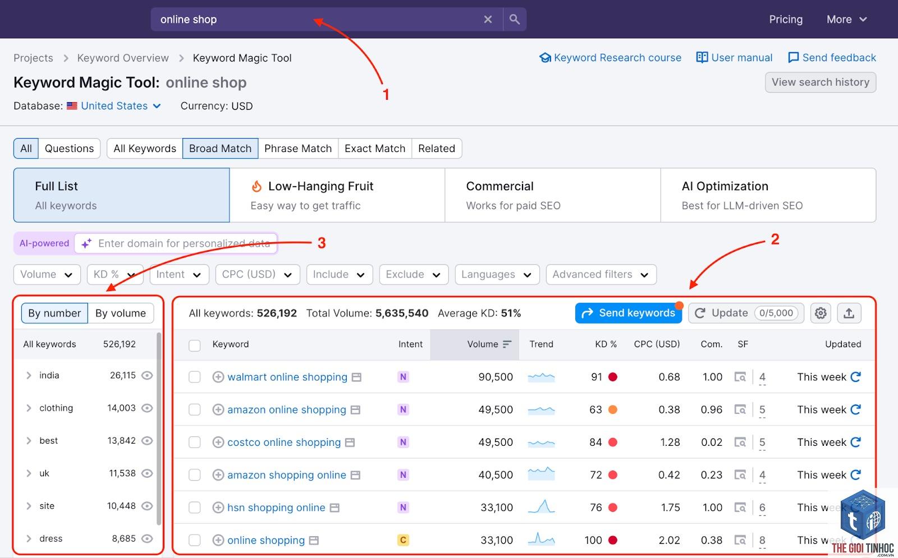The width and height of the screenshot is (898, 558).
Task: Open the User manual link
Action: (x=734, y=58)
